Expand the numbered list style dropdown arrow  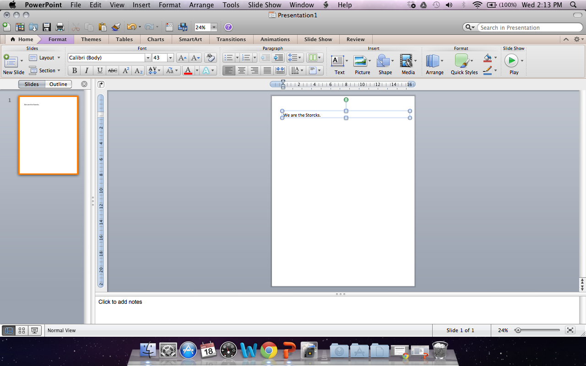tap(254, 58)
